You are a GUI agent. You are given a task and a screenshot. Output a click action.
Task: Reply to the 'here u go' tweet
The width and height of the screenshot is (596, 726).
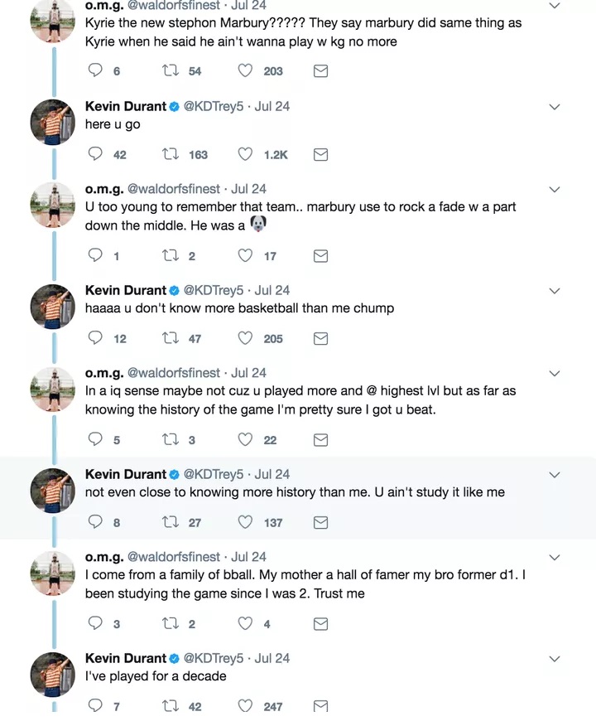click(x=96, y=154)
